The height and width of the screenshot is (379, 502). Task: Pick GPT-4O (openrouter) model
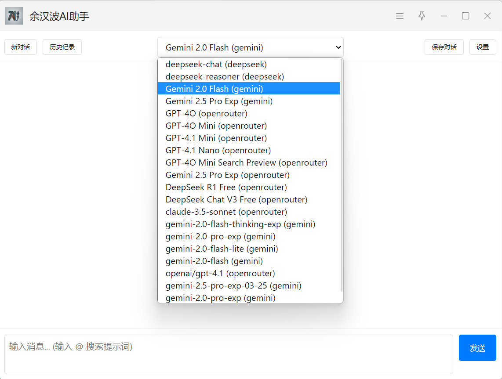(249, 113)
